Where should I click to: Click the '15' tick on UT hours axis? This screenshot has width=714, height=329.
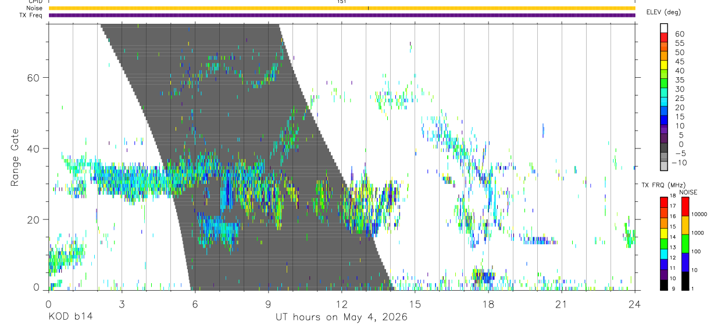[415, 303]
